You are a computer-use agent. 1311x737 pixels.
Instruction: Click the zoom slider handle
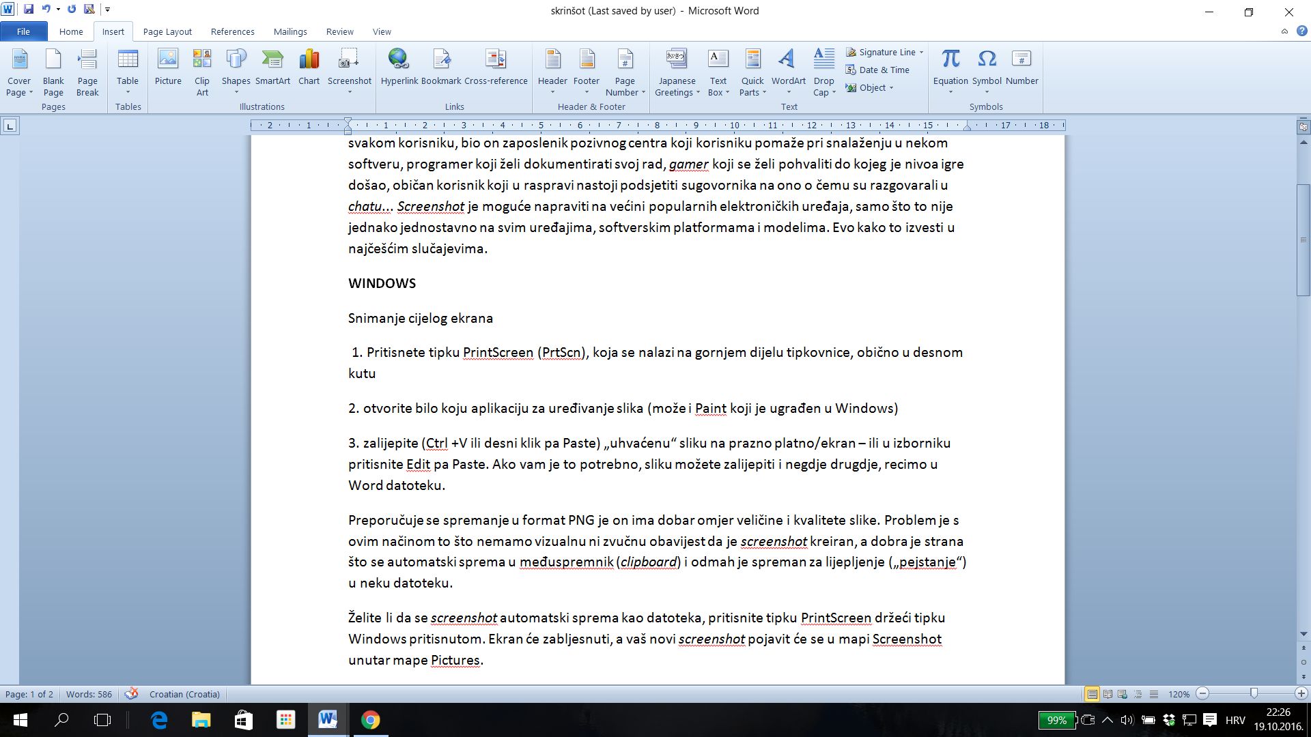[1254, 693]
